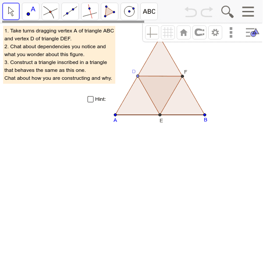Select the Circle with center tool
The width and height of the screenshot is (263, 263).
pos(129,11)
